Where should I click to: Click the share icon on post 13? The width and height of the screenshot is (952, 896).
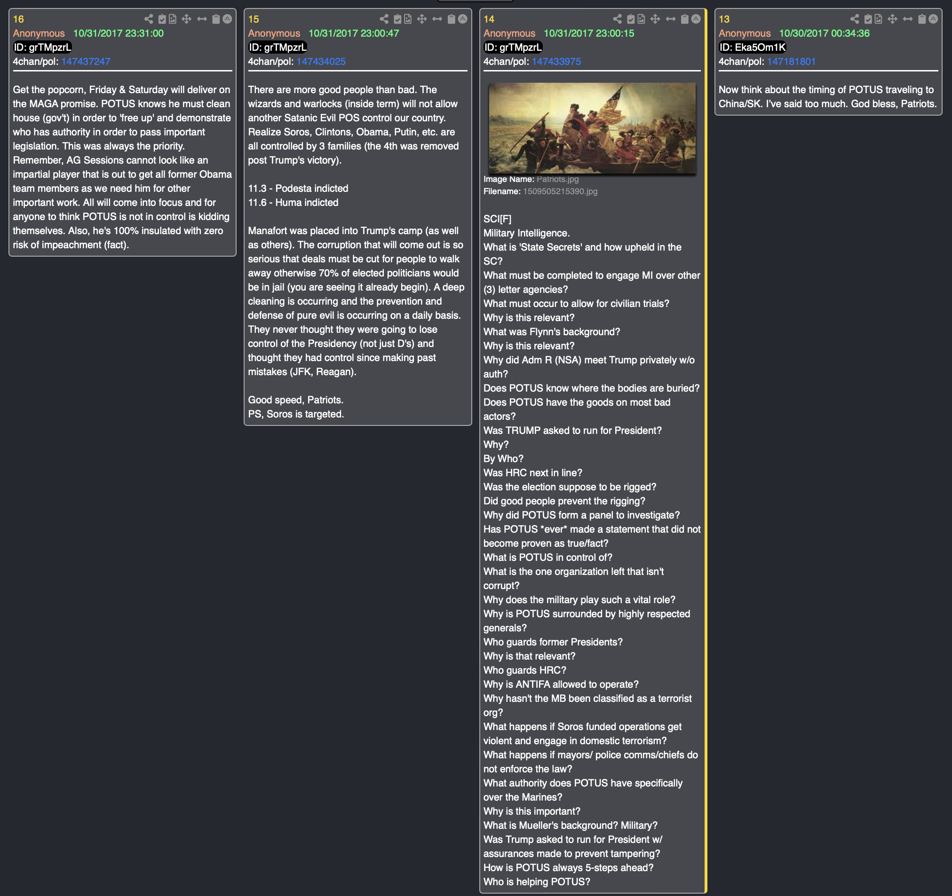(855, 19)
